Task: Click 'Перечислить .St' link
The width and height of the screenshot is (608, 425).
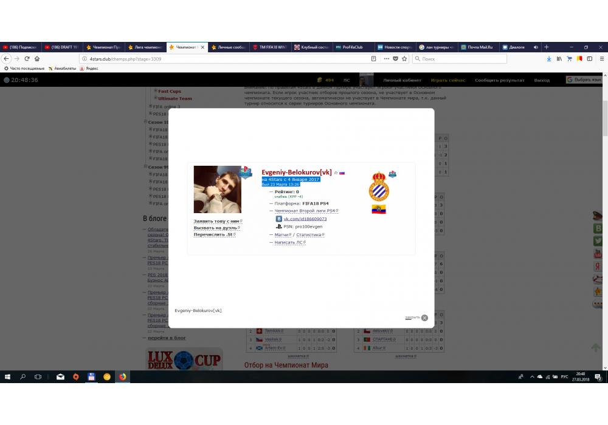Action: click(x=215, y=234)
